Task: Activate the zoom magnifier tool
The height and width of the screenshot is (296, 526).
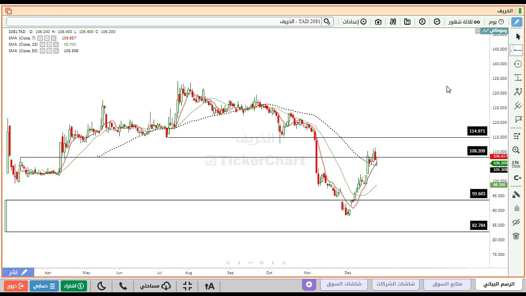Action: [517, 150]
